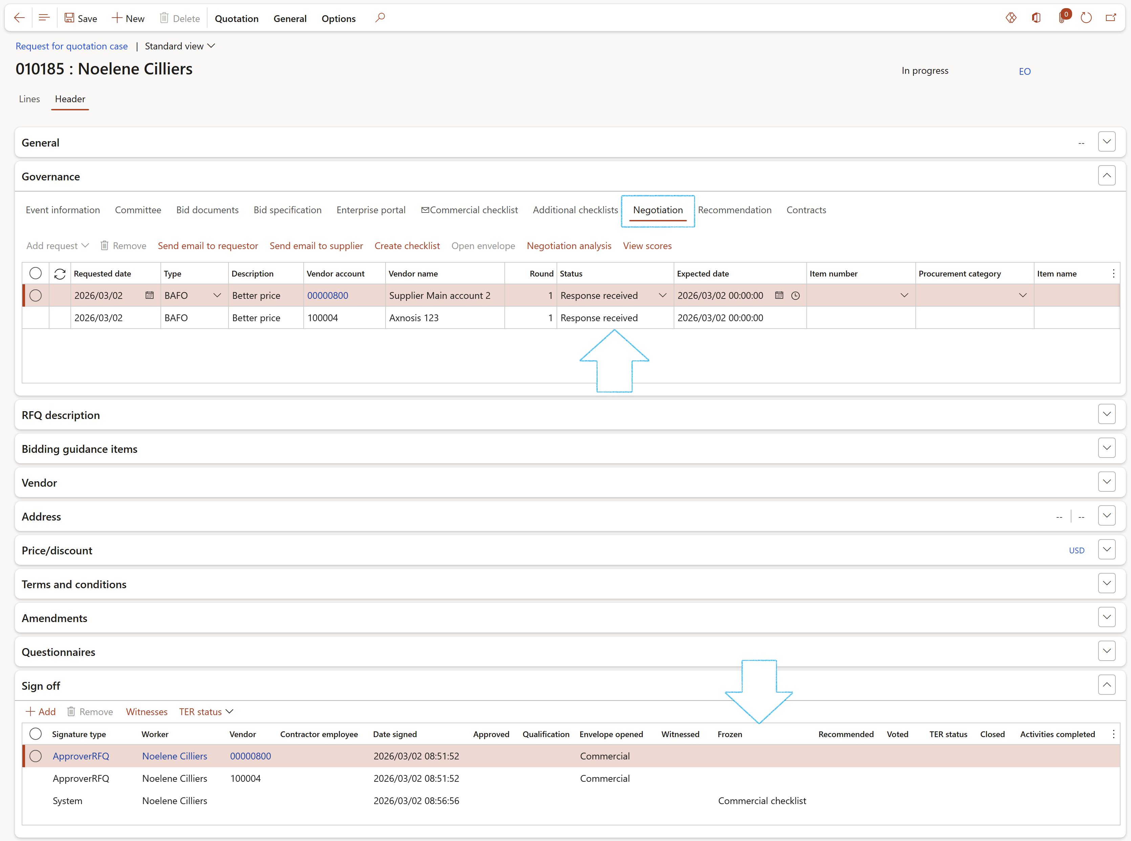
Task: Click the Office app icon
Action: tap(1036, 18)
